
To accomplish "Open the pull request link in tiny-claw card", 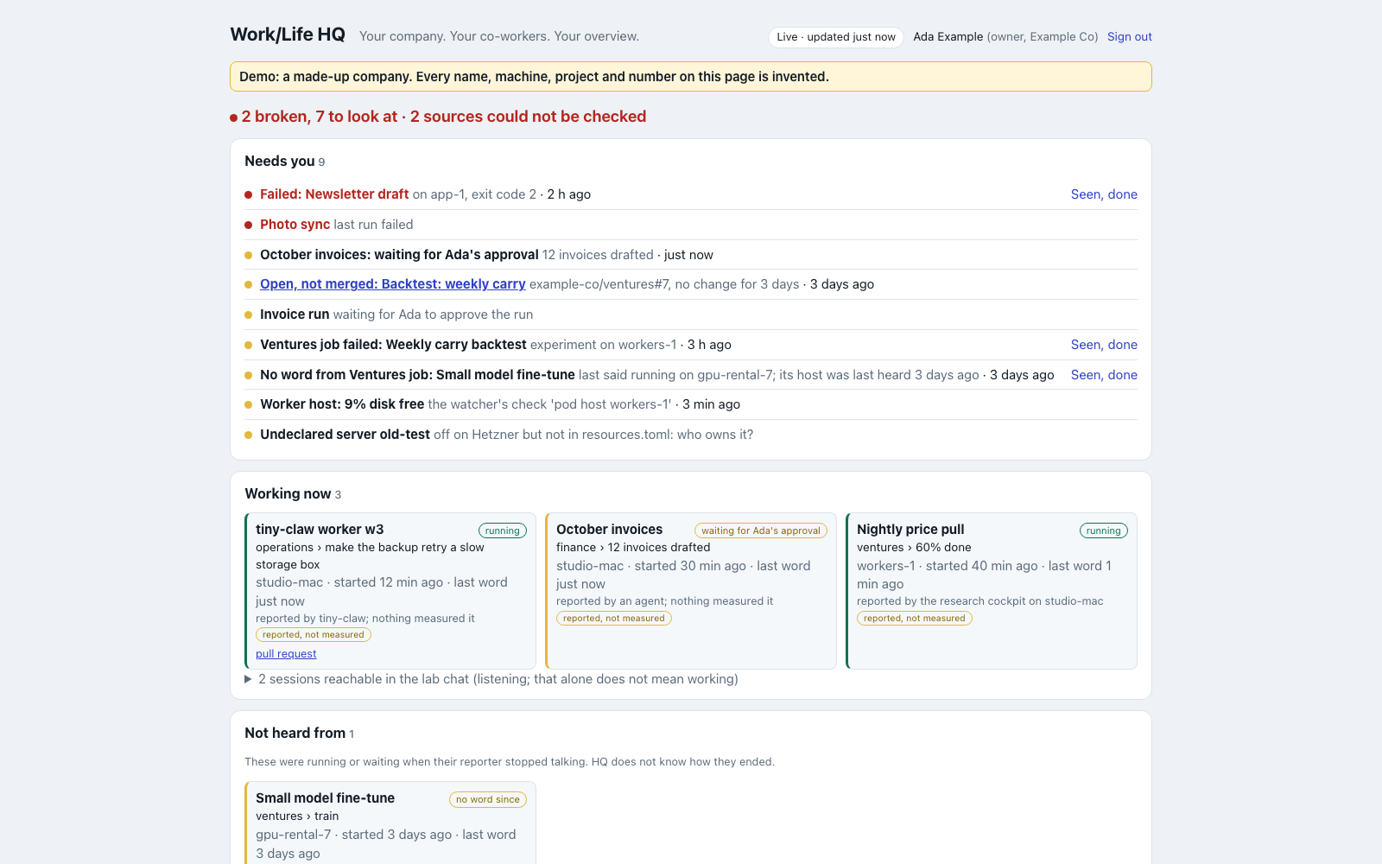I will pyautogui.click(x=286, y=654).
